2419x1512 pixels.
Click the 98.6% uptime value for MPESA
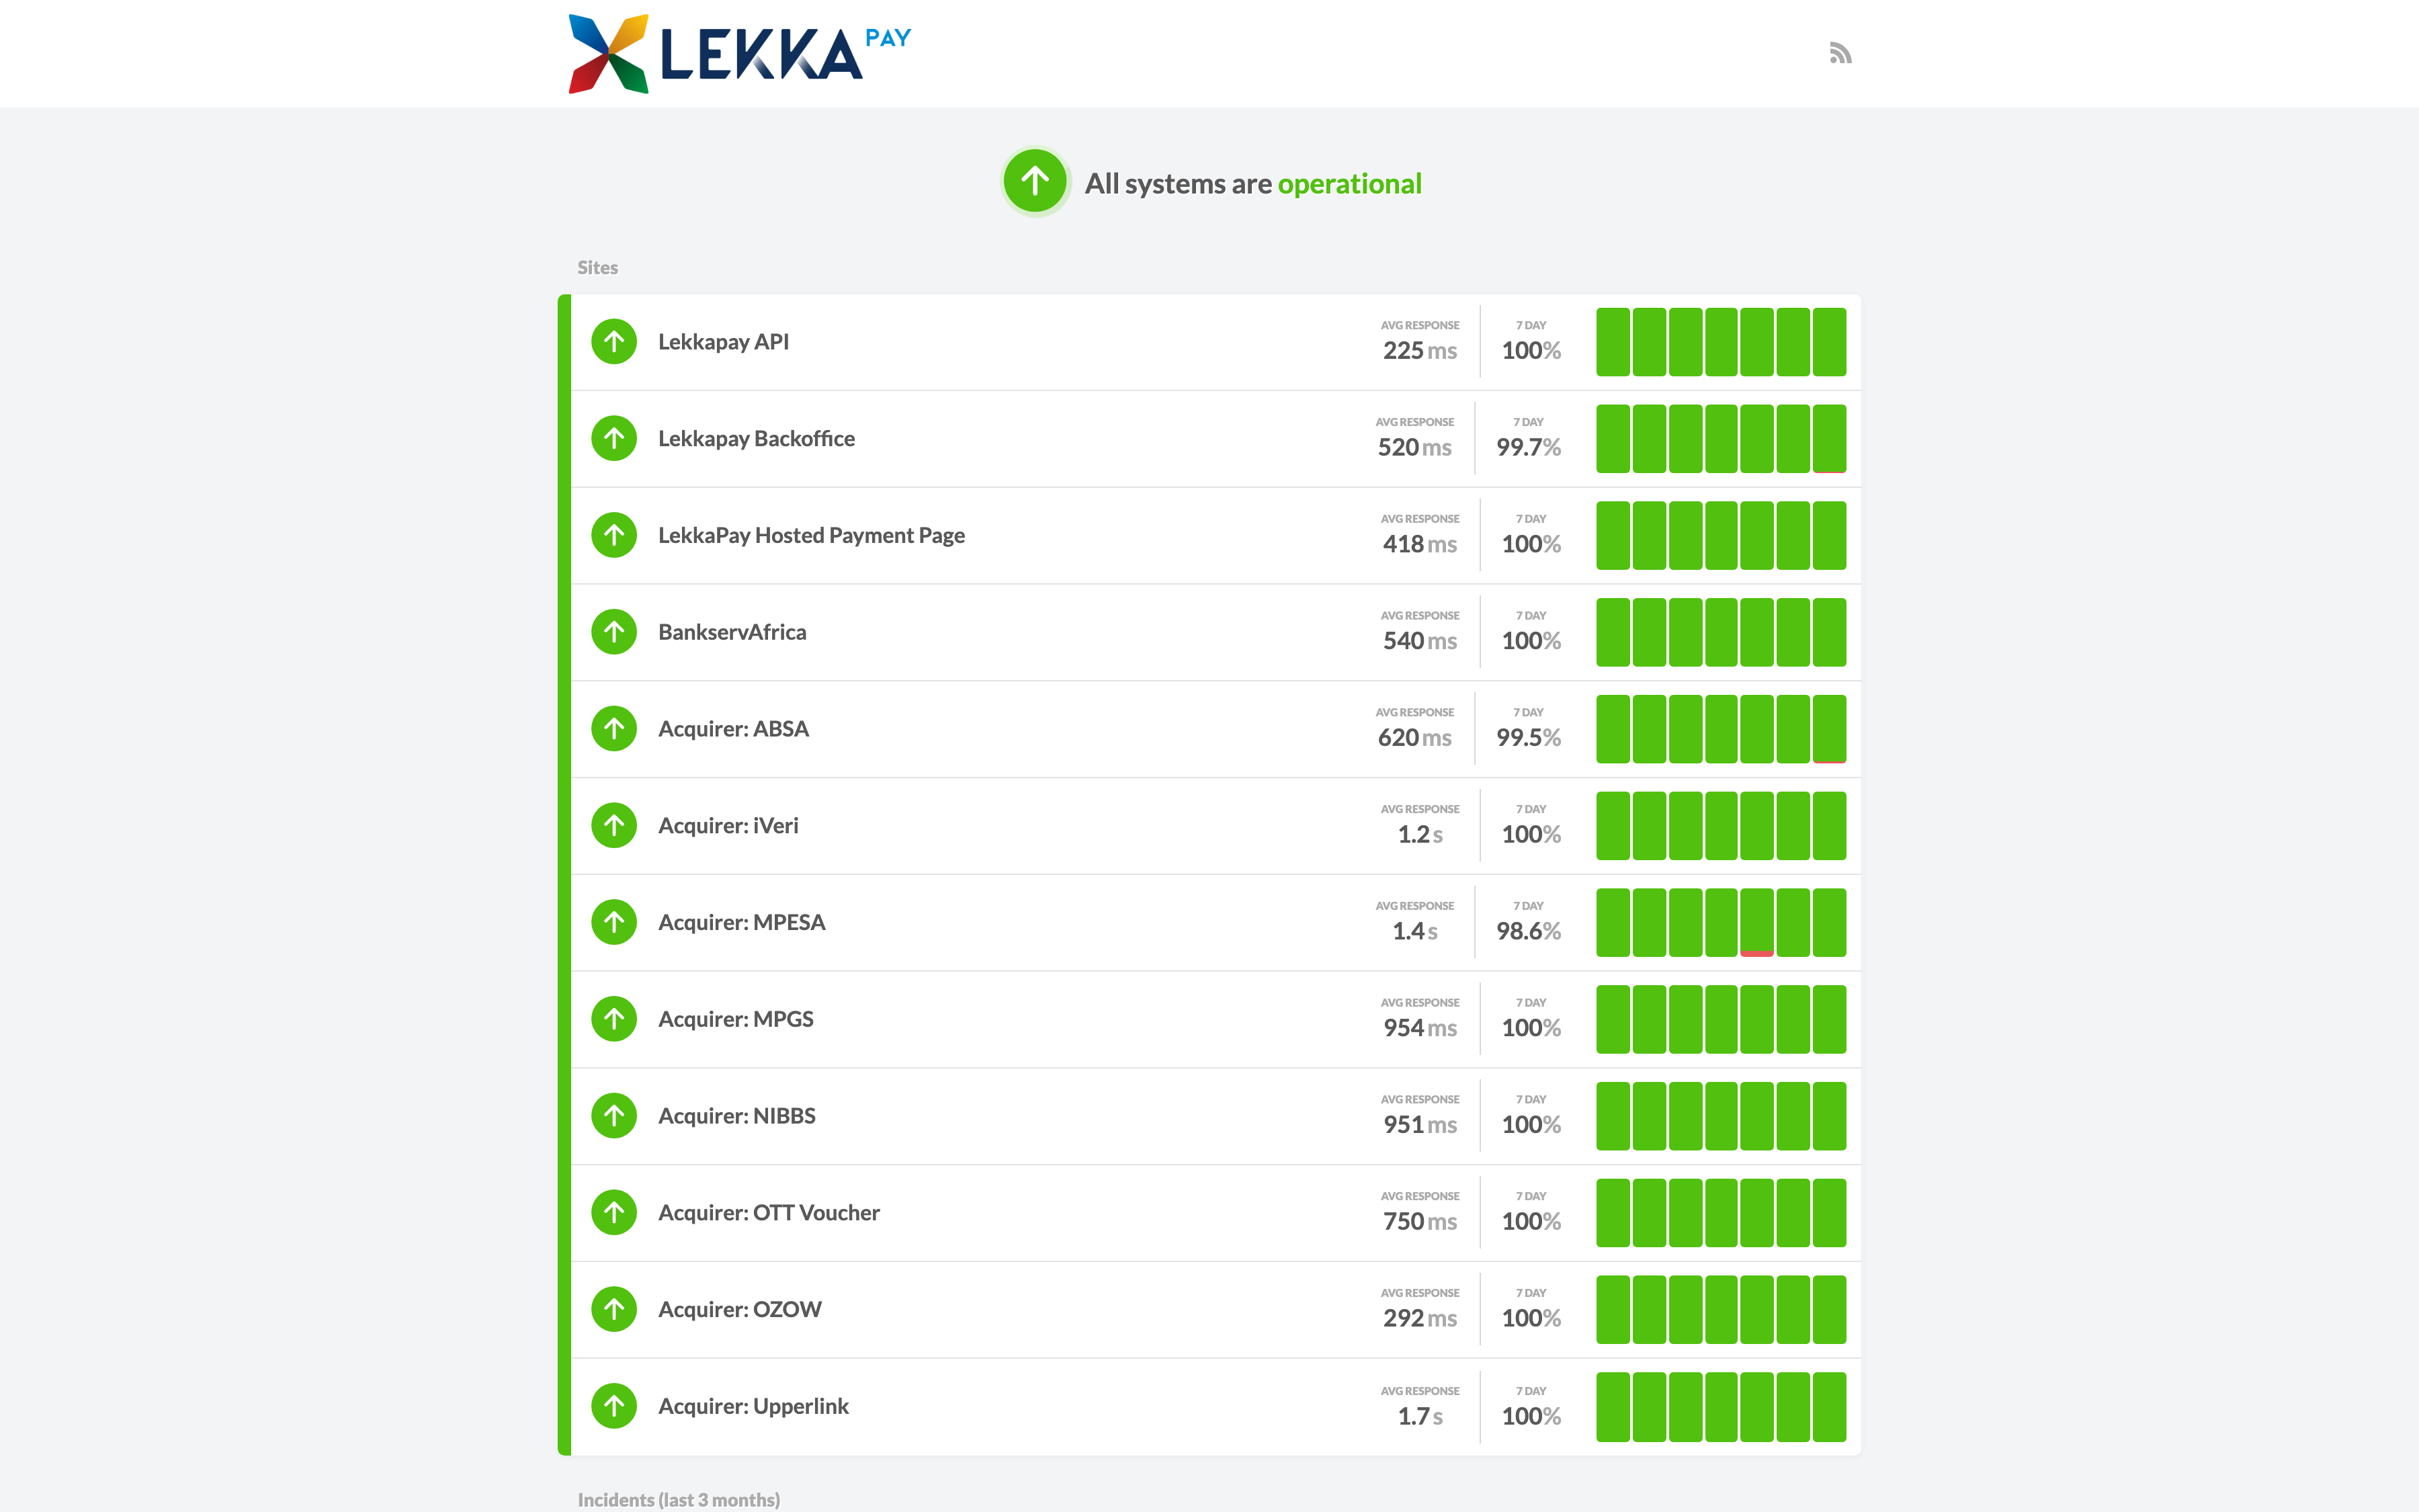1529,931
